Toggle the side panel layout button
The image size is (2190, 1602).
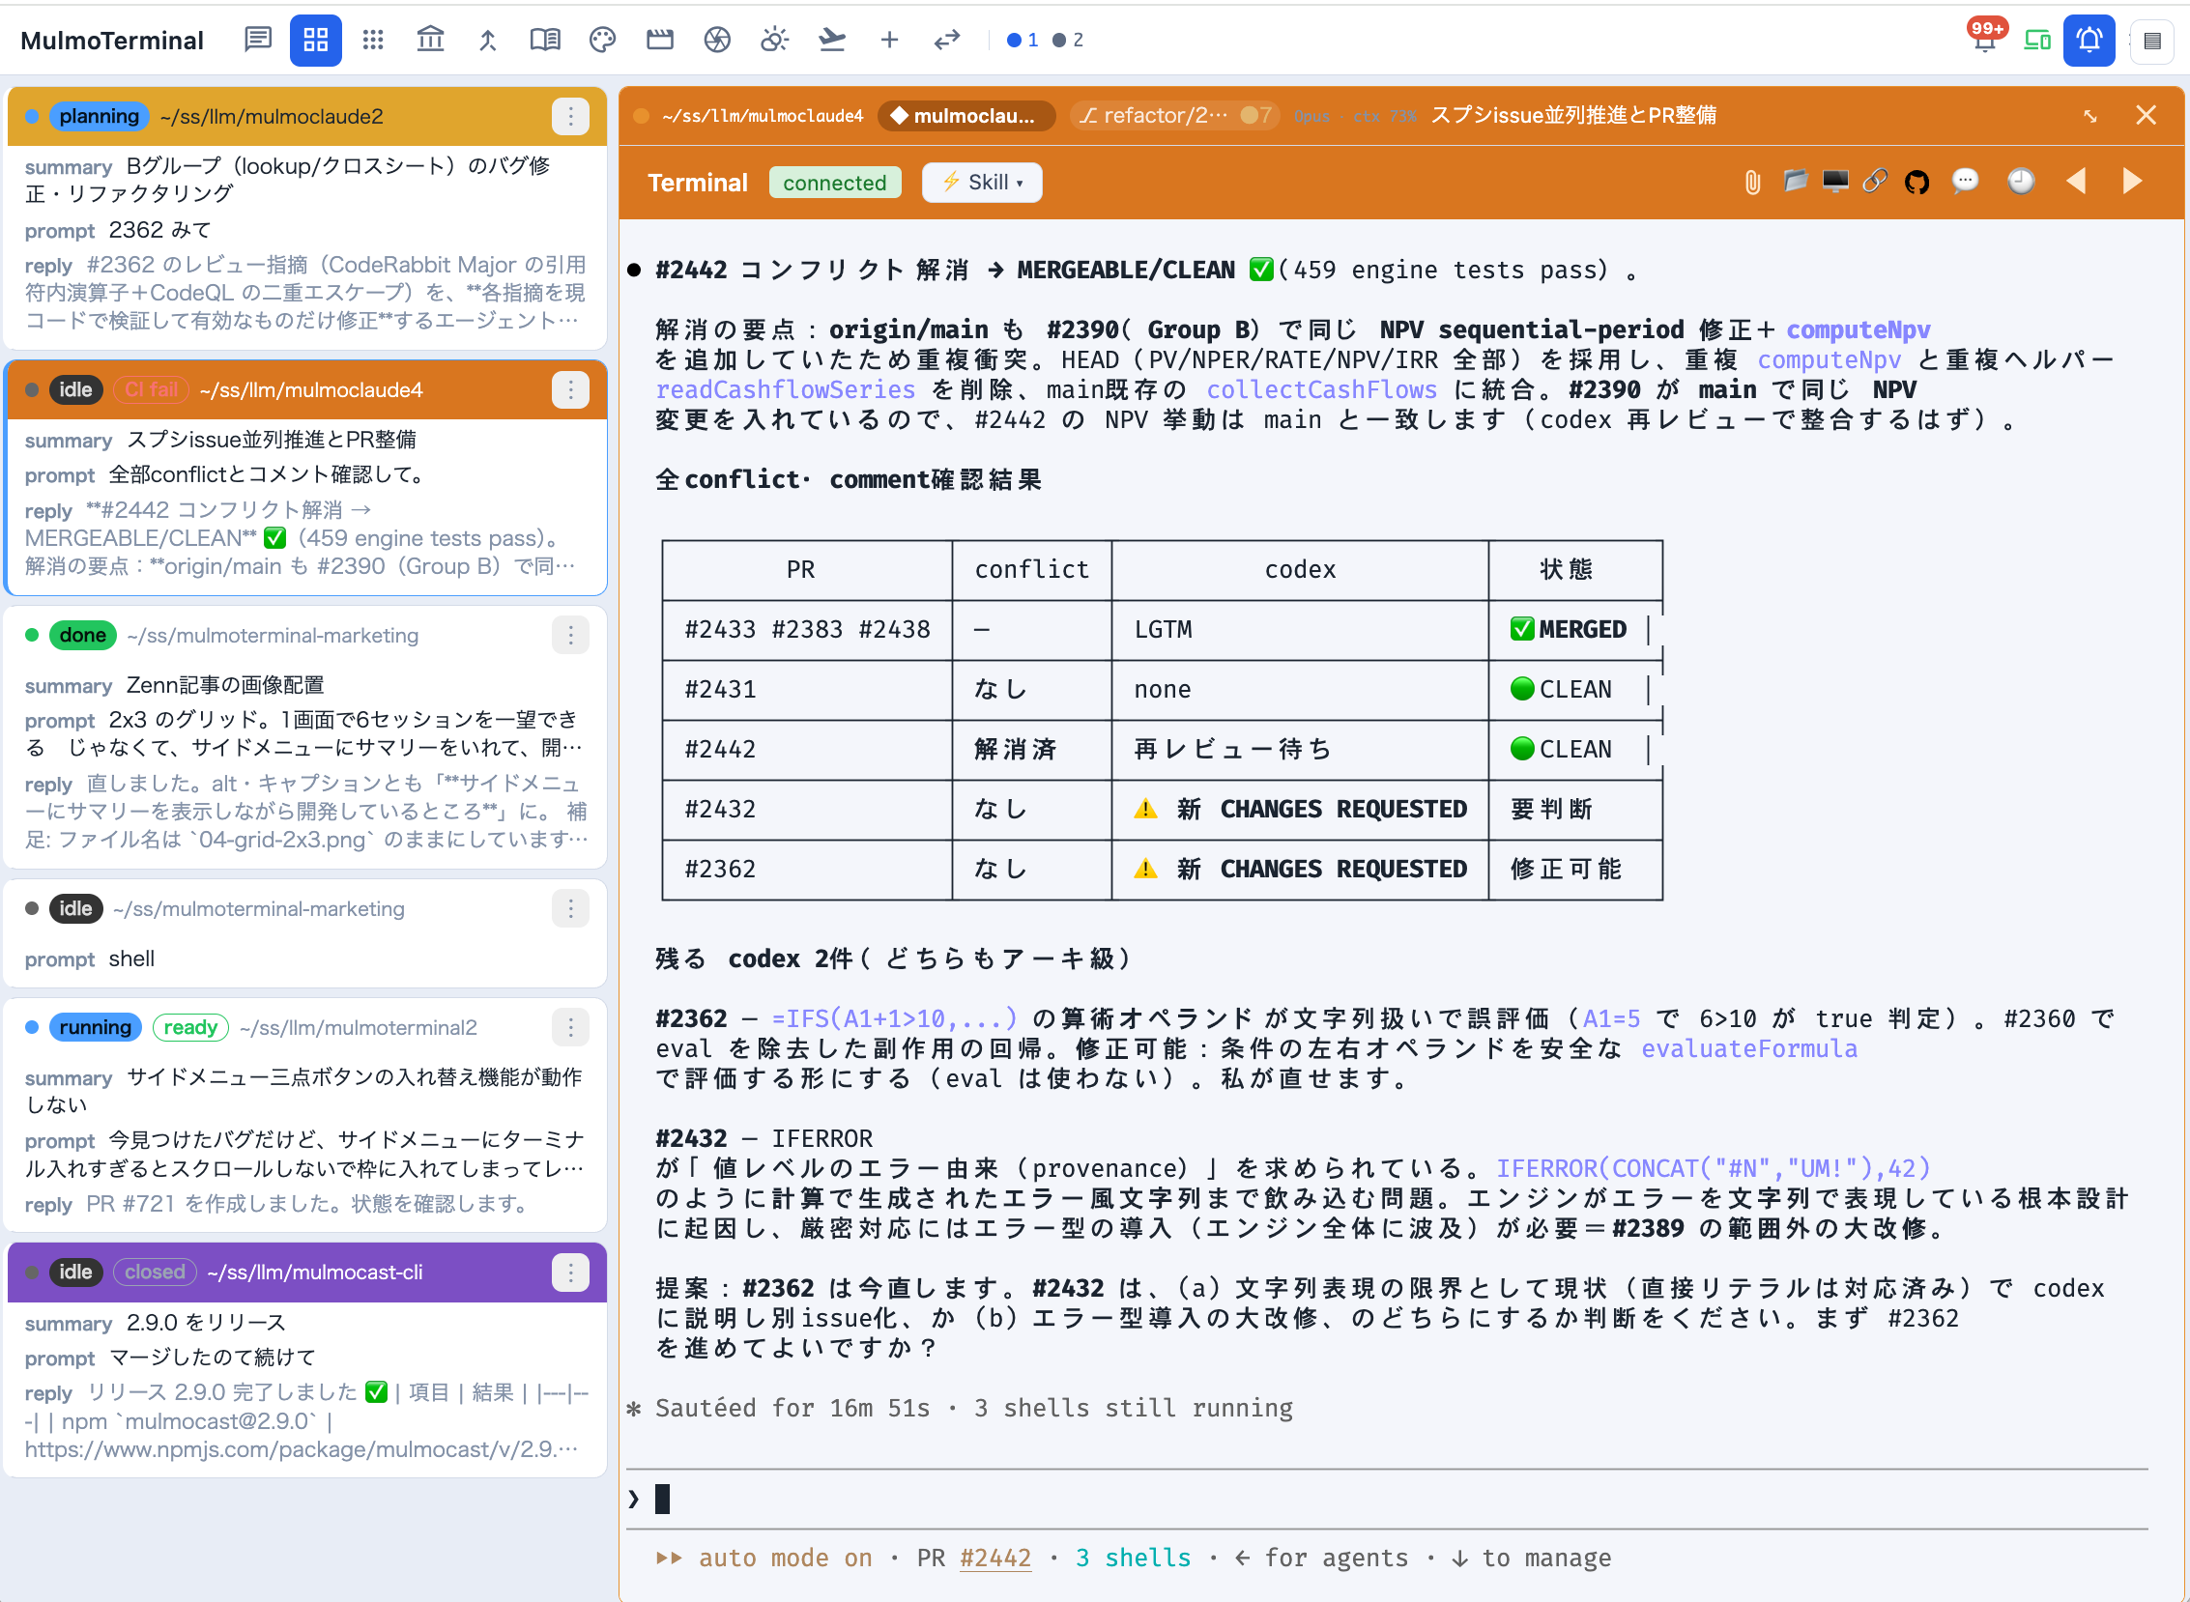[2152, 41]
